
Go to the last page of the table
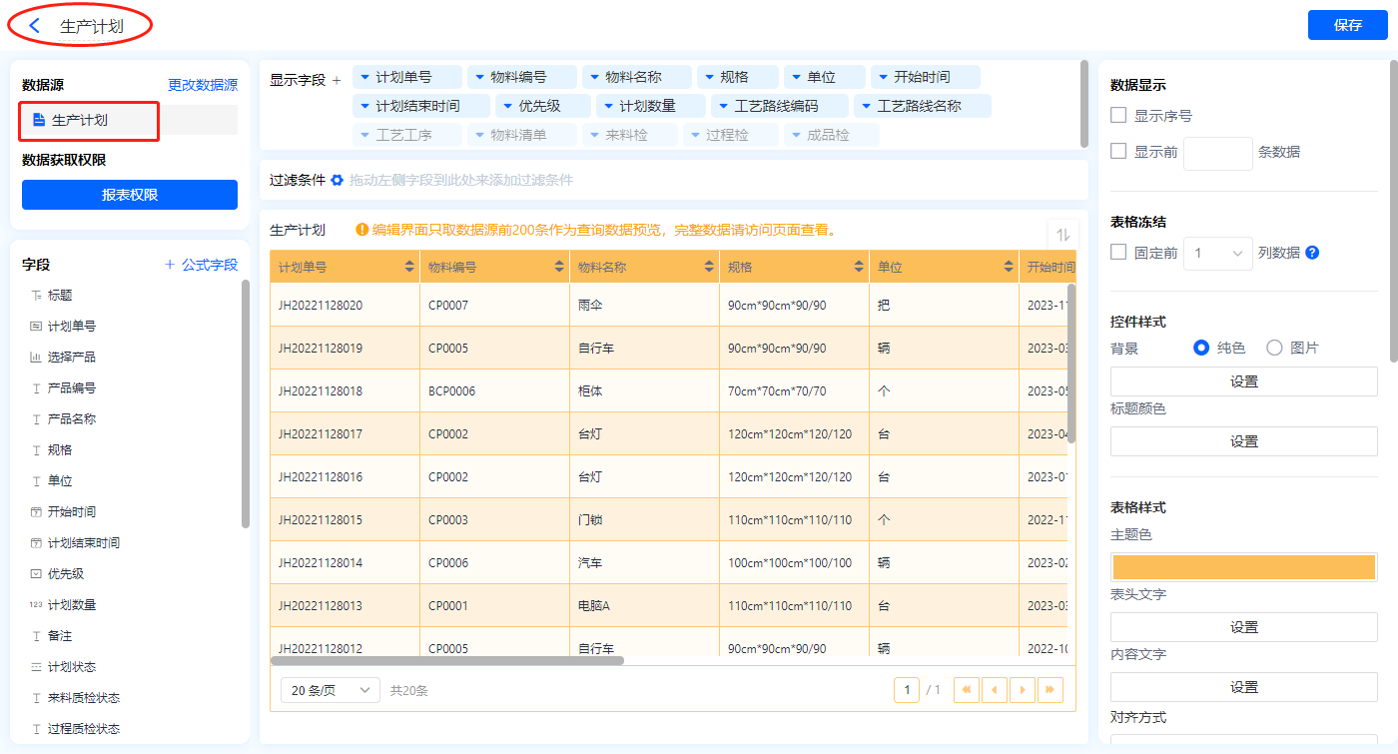pyautogui.click(x=1049, y=690)
